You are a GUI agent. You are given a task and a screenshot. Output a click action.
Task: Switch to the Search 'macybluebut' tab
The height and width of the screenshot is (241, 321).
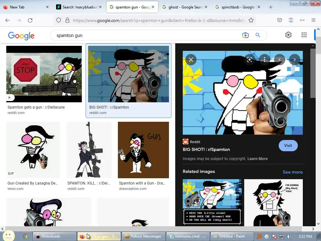[x=79, y=7]
